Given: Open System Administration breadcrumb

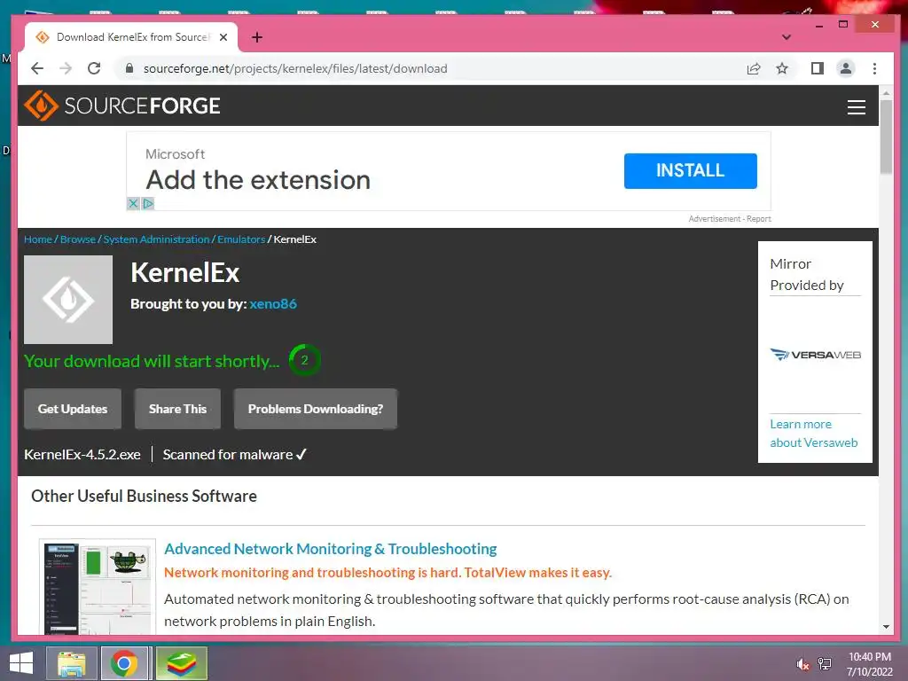Looking at the screenshot, I should [156, 239].
